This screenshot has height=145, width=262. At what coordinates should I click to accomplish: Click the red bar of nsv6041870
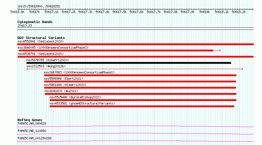point(140,94)
